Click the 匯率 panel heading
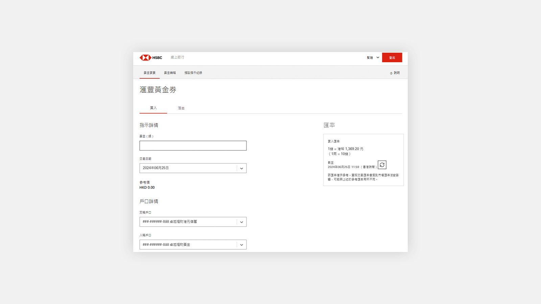541x304 pixels. click(x=329, y=125)
